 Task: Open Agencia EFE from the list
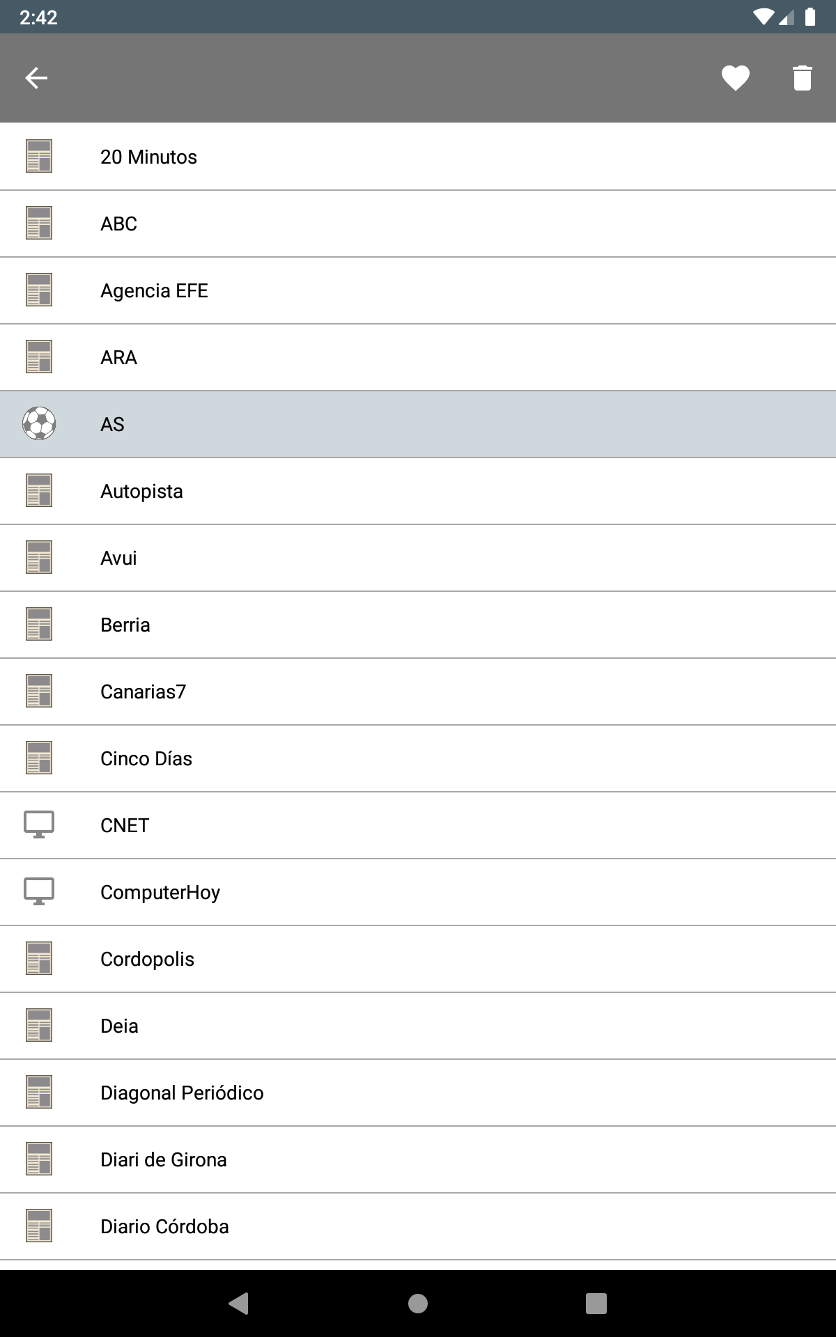click(x=418, y=290)
